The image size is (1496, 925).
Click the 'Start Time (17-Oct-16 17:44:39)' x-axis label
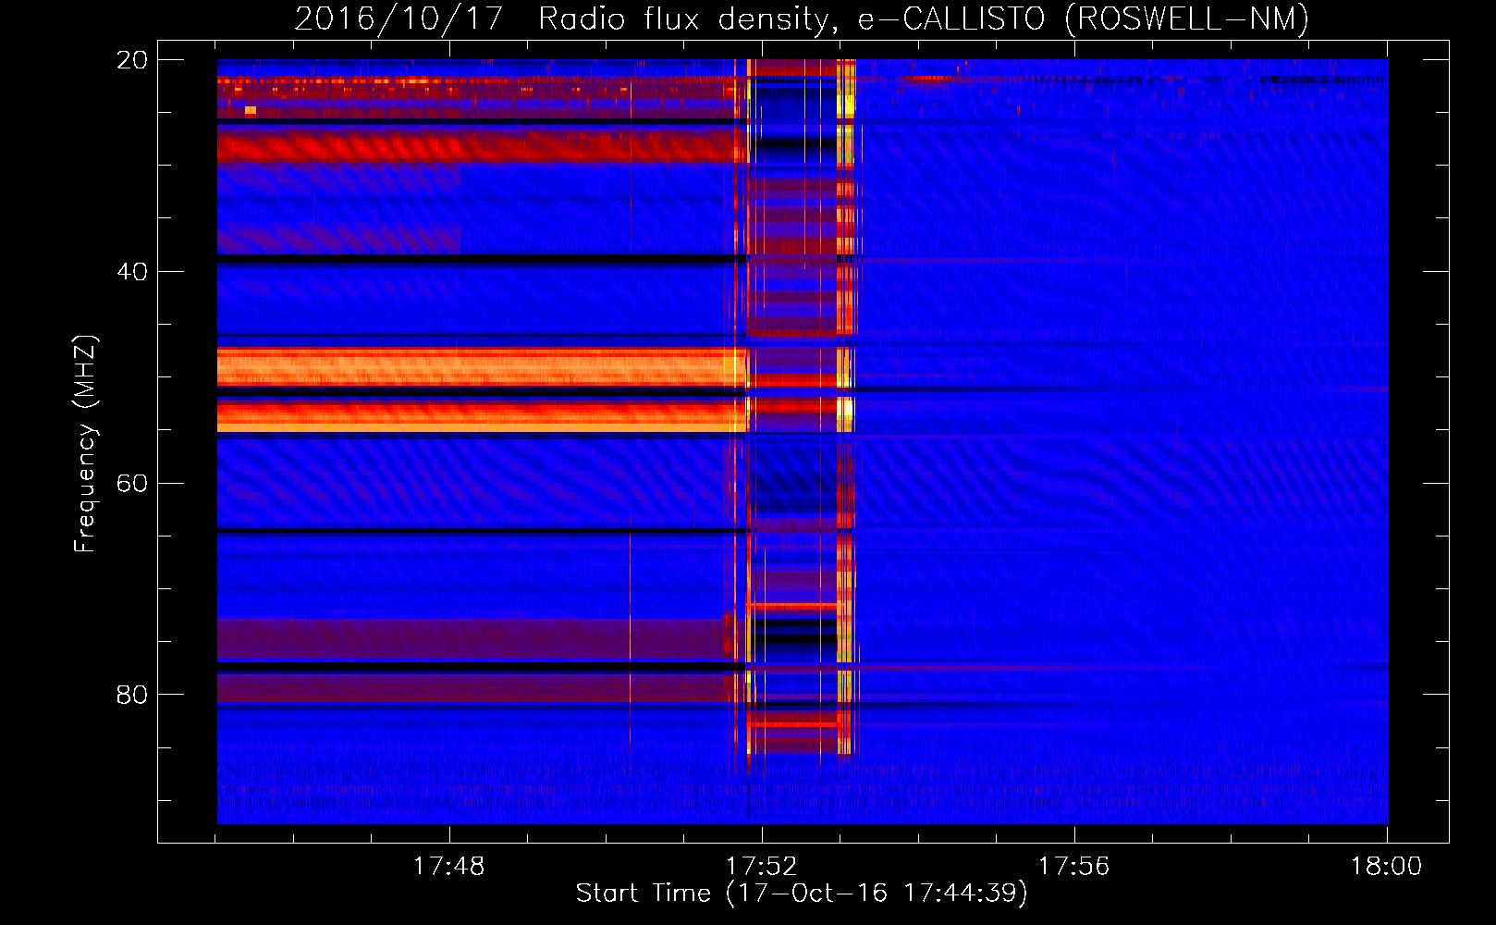tap(802, 894)
